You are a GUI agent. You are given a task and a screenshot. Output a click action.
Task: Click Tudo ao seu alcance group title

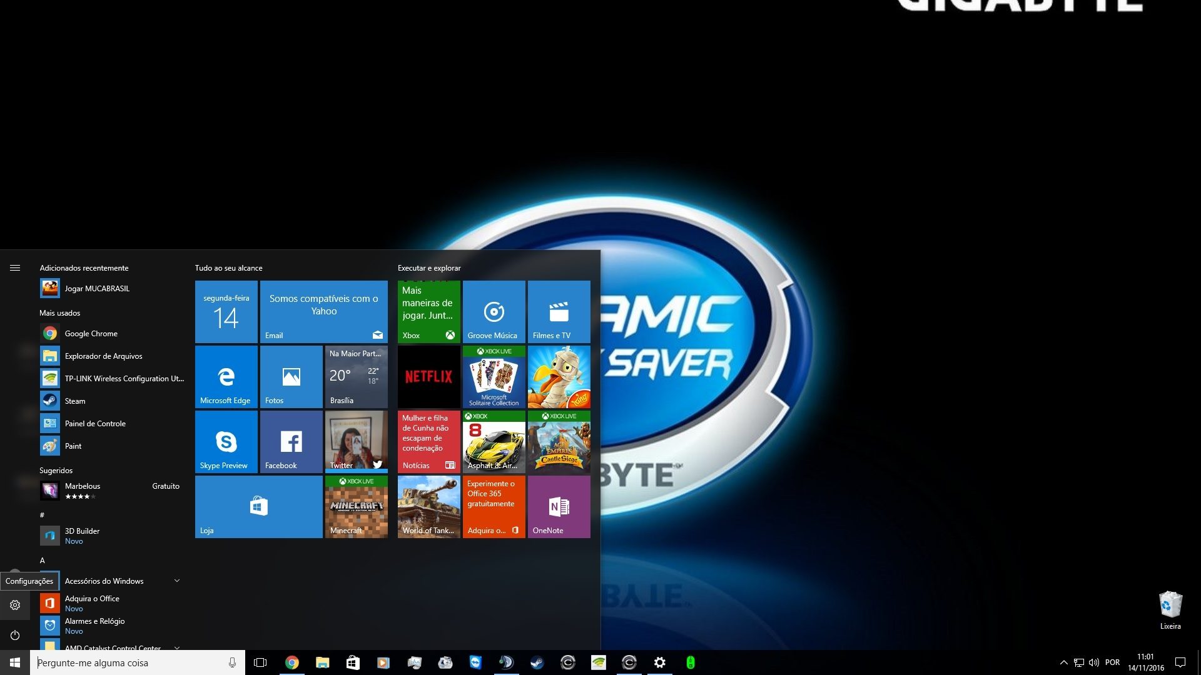(229, 268)
